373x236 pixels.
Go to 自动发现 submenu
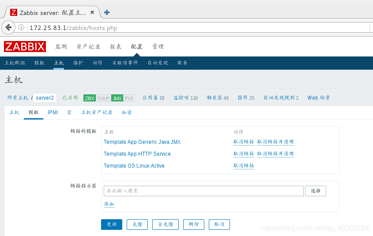click(158, 63)
